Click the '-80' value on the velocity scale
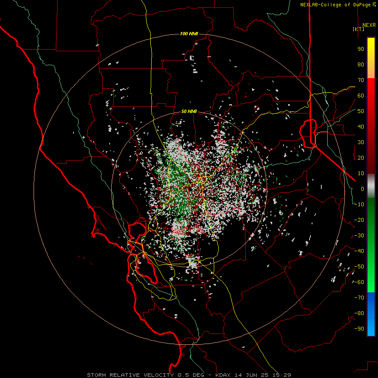378x378 pixels. pos(359,313)
